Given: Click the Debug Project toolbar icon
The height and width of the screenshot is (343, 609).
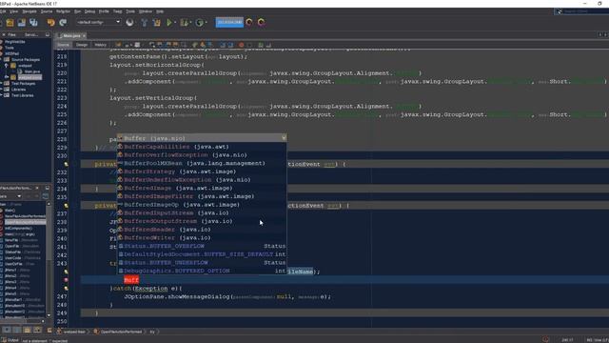Looking at the screenshot, I should [x=184, y=23].
